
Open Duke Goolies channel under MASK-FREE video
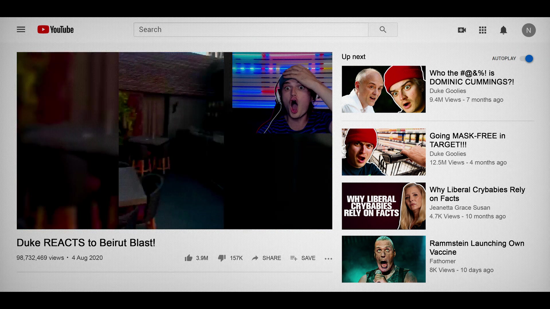click(x=448, y=154)
